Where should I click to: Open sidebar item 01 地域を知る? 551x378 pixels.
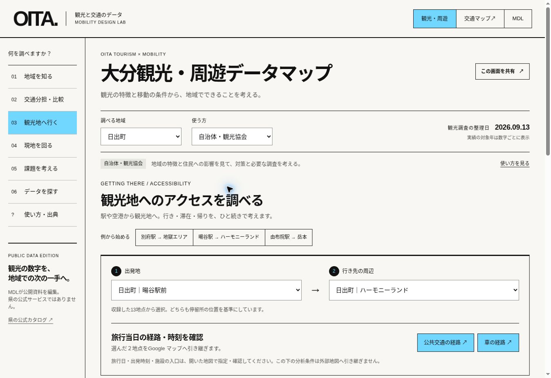43,77
